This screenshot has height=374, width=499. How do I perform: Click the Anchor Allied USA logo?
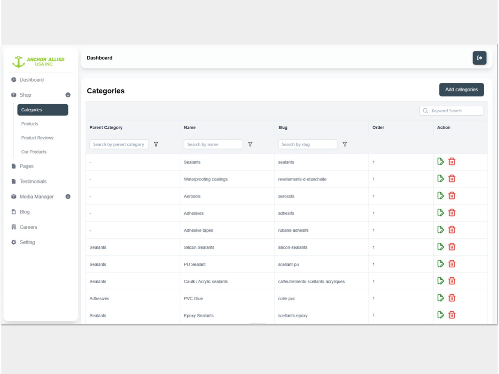point(38,61)
